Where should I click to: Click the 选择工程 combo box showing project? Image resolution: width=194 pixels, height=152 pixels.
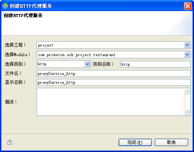point(113,45)
